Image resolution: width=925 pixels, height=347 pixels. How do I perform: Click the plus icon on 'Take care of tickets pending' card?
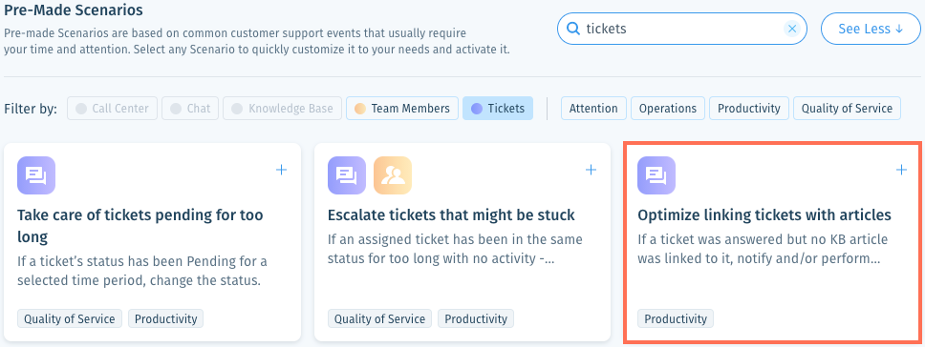click(x=281, y=170)
